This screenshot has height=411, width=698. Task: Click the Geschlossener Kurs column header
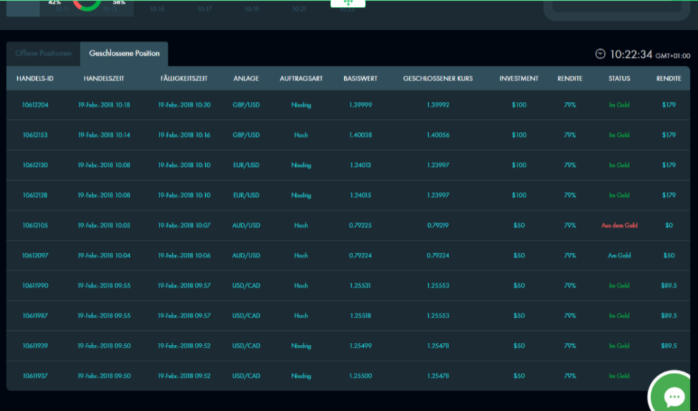coord(438,78)
